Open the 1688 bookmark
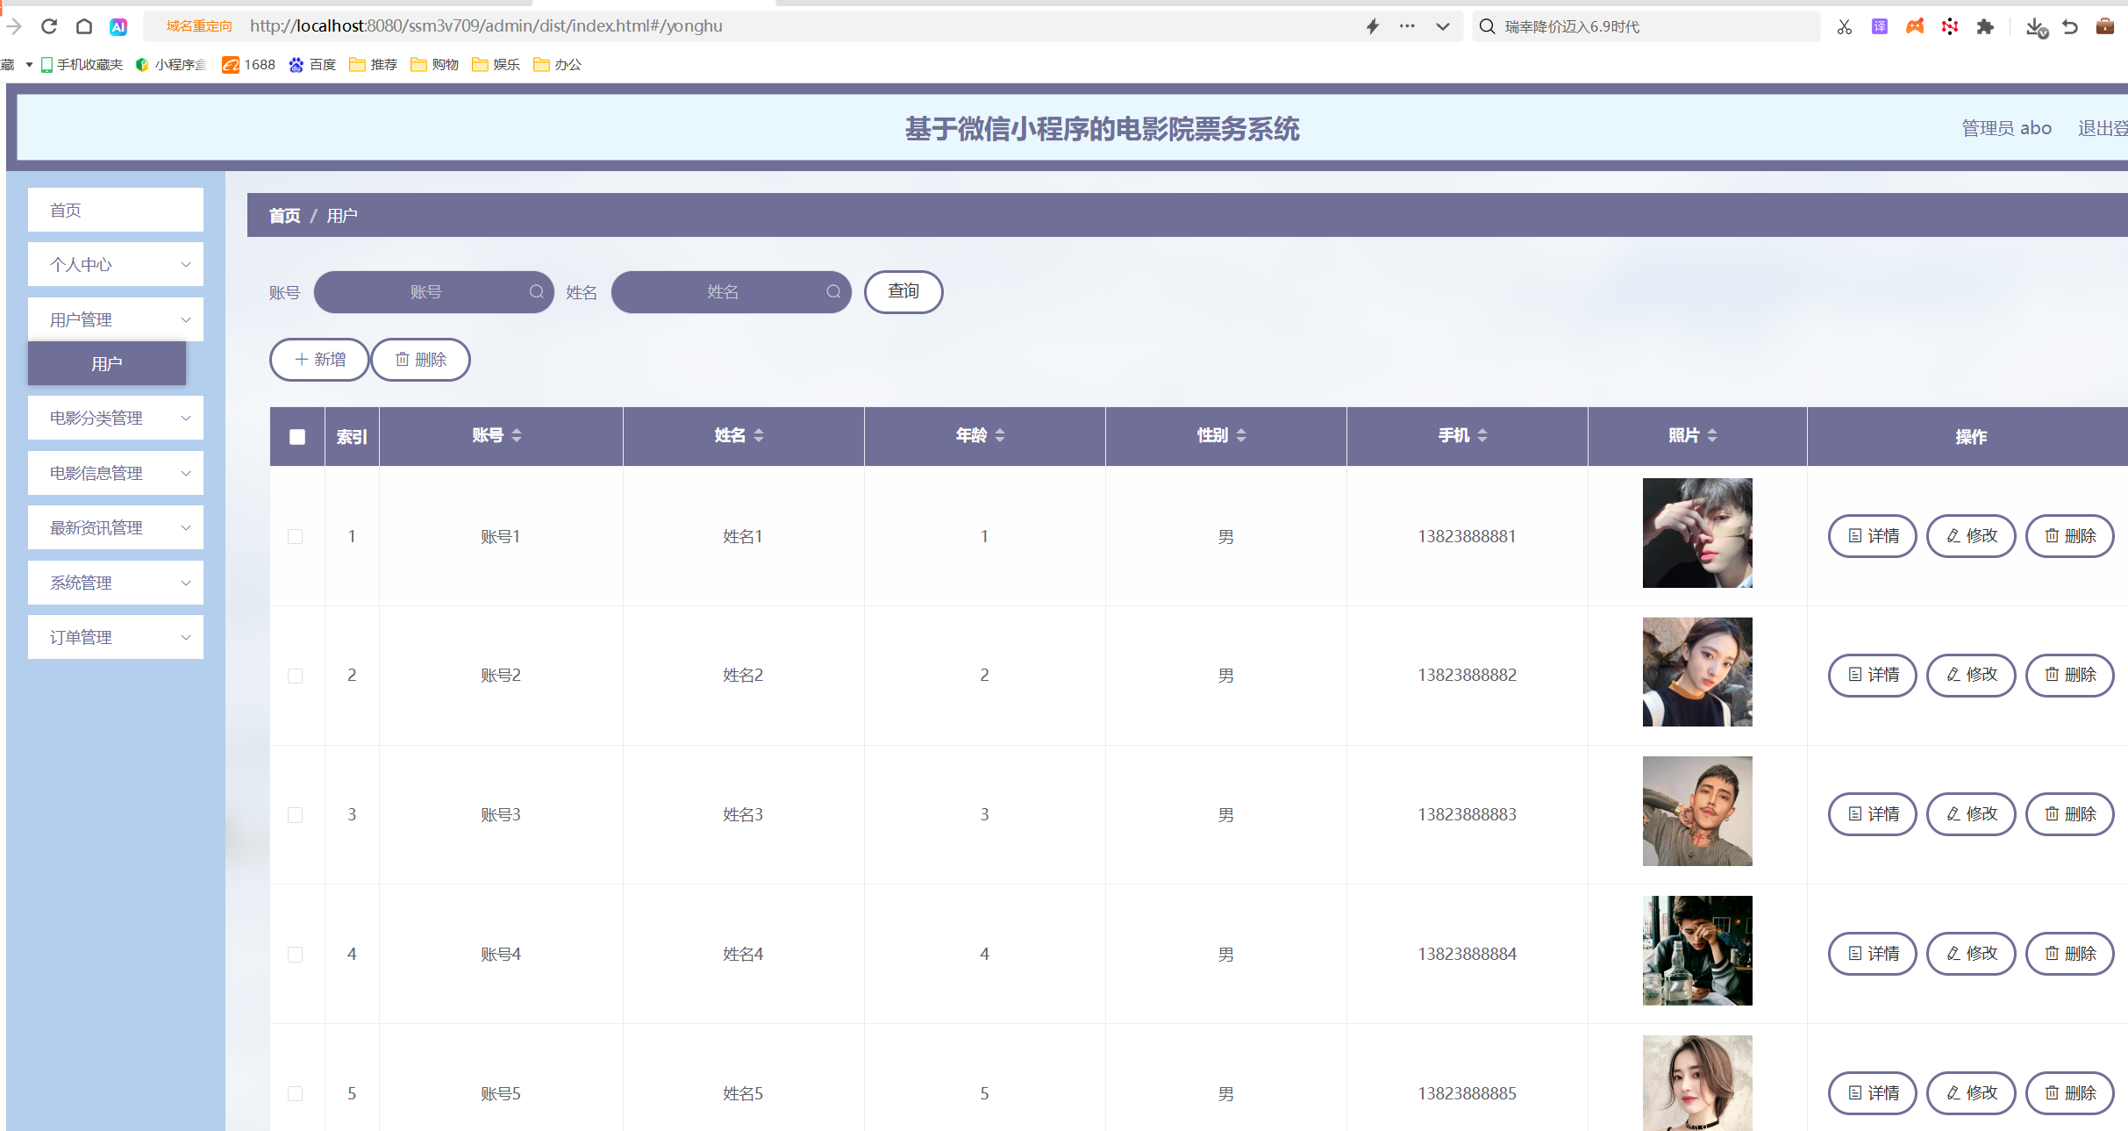This screenshot has width=2128, height=1131. [249, 64]
